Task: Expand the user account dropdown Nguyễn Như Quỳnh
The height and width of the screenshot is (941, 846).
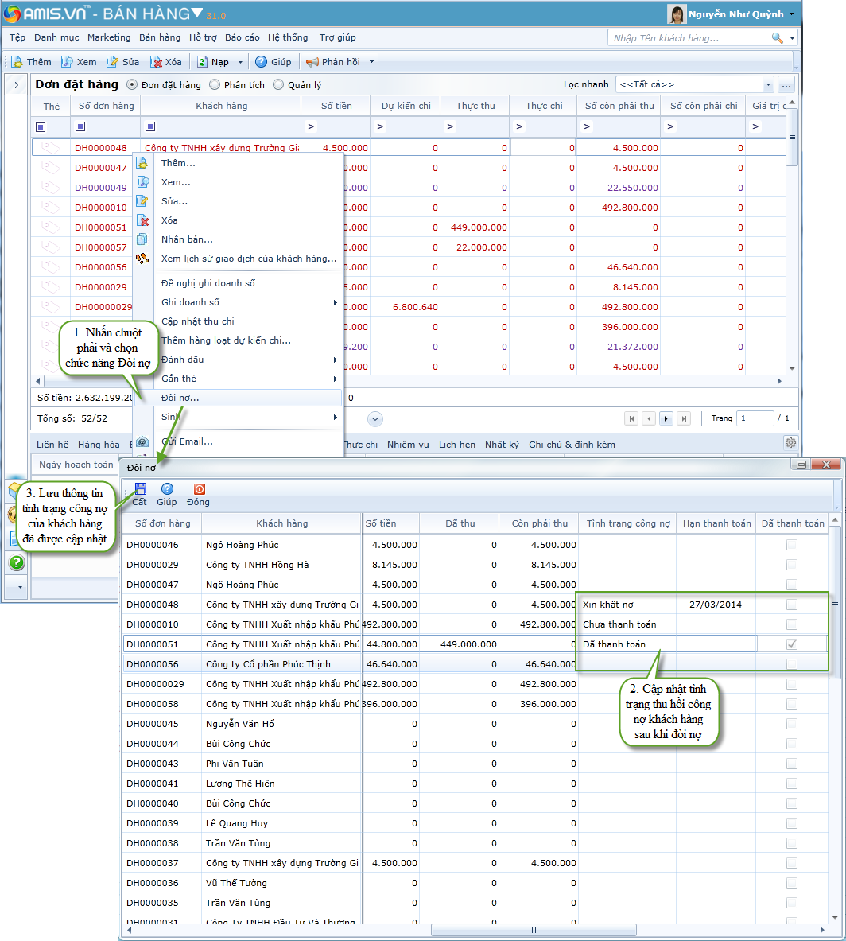Action: click(791, 14)
